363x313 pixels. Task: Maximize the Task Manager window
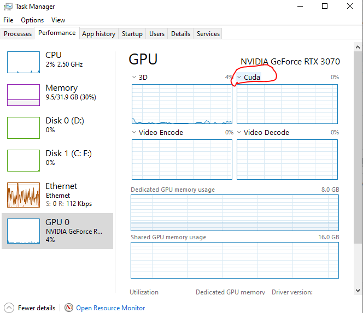pyautogui.click(x=325, y=6)
